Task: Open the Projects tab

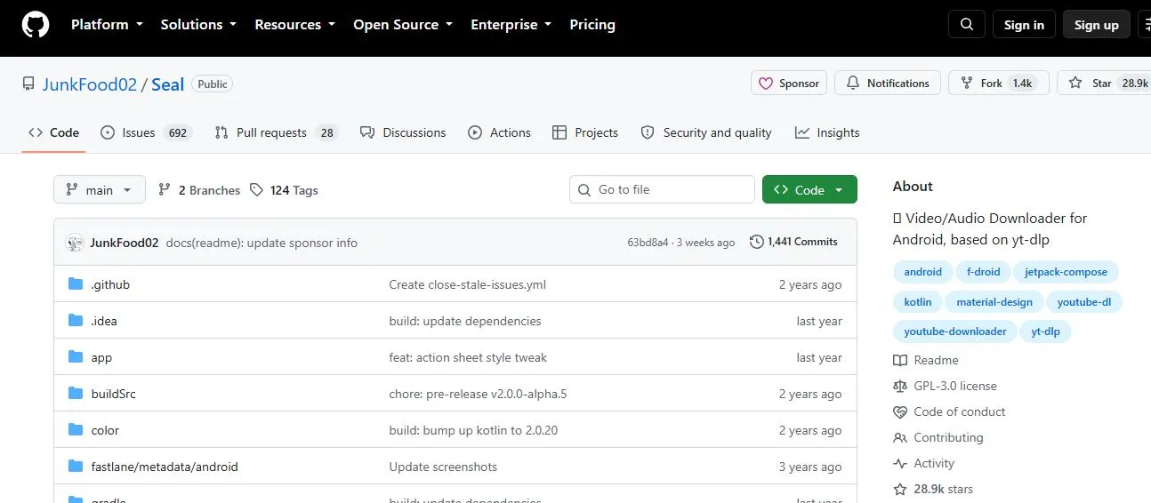Action: [x=585, y=132]
